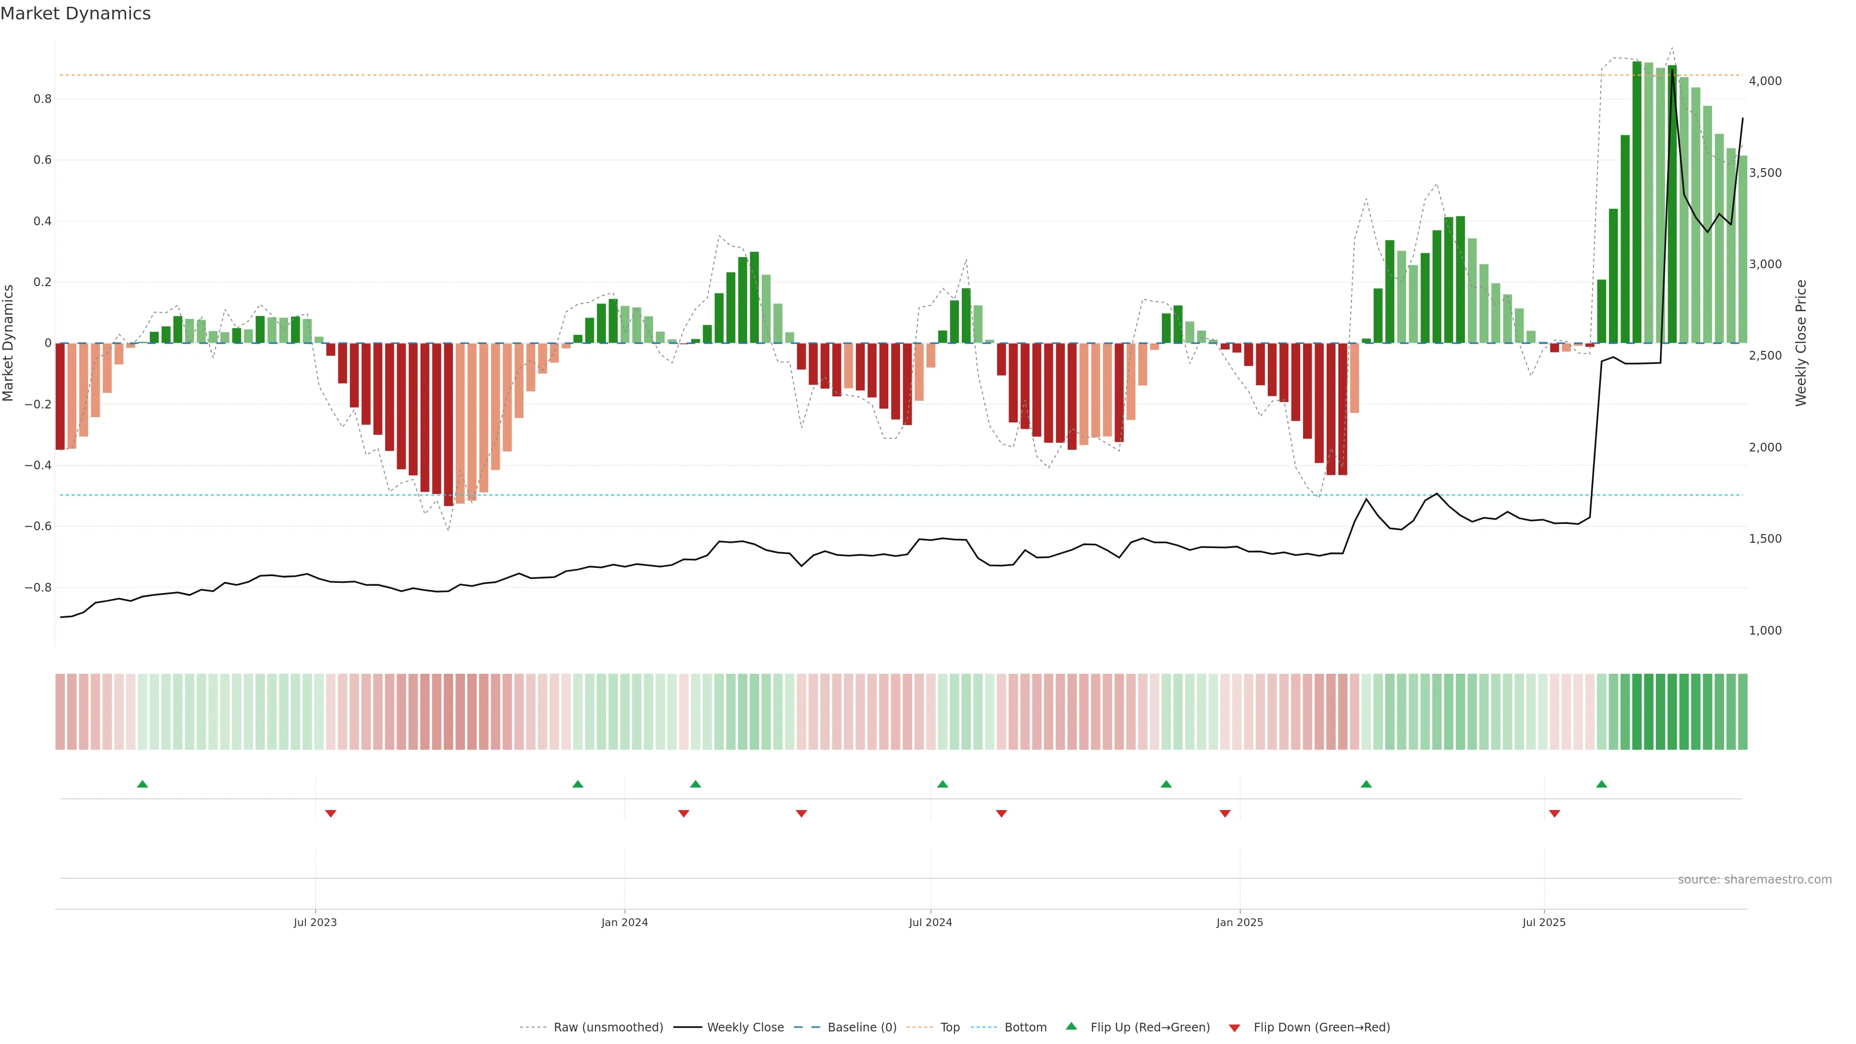This screenshot has width=1856, height=1044.
Task: Click the leftmost green flip-up triangle marker
Action: 143,784
